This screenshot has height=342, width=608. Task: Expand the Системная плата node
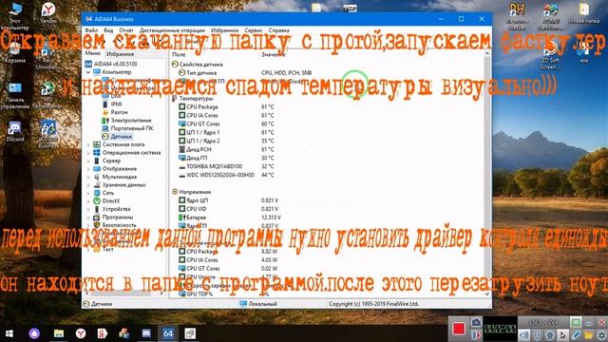click(88, 144)
